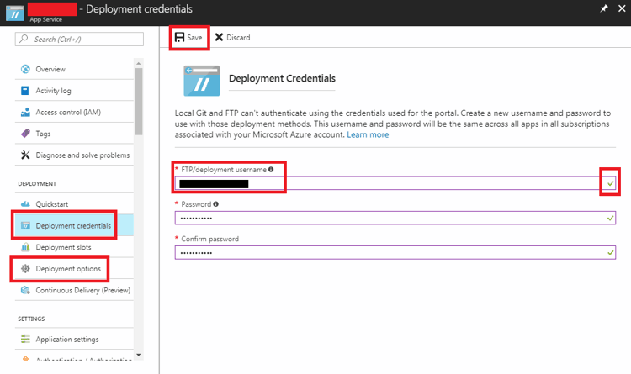Pin the blade with the pin icon
The image size is (631, 374).
point(603,8)
